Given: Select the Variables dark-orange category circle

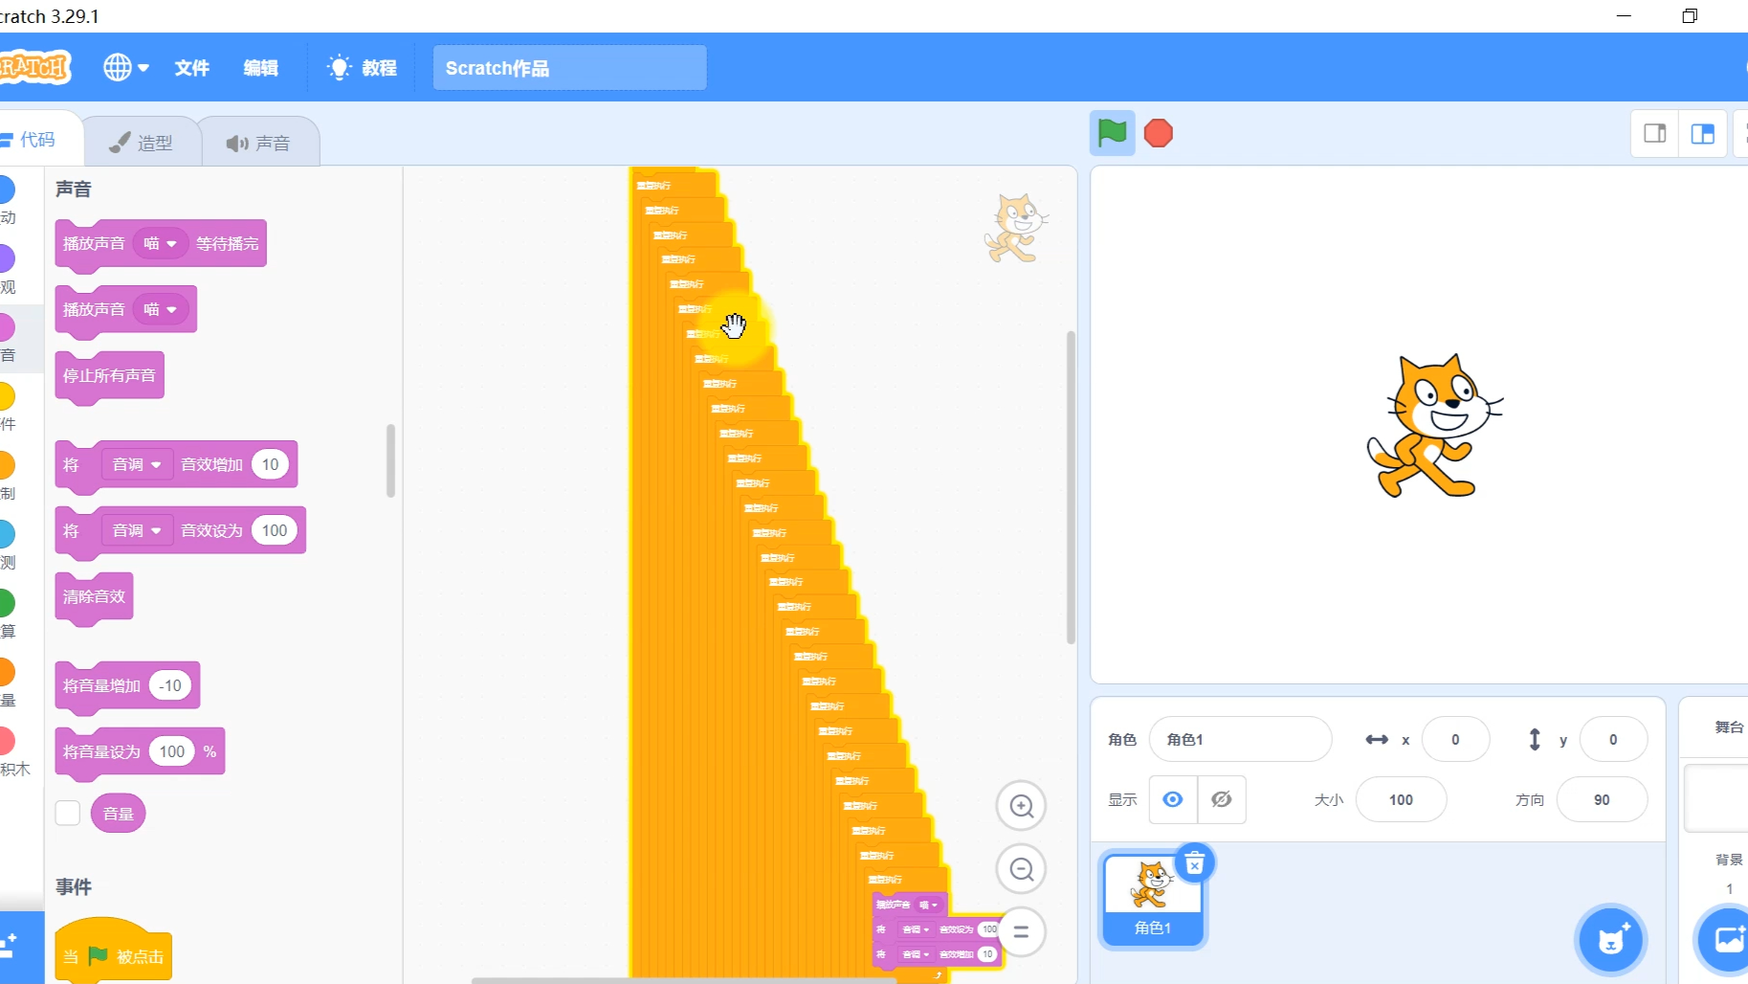Looking at the screenshot, I should click(6, 672).
